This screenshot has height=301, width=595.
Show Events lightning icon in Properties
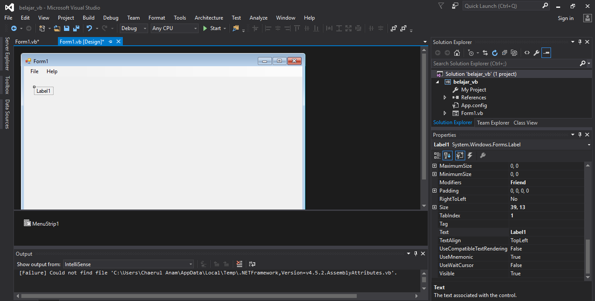pos(470,156)
